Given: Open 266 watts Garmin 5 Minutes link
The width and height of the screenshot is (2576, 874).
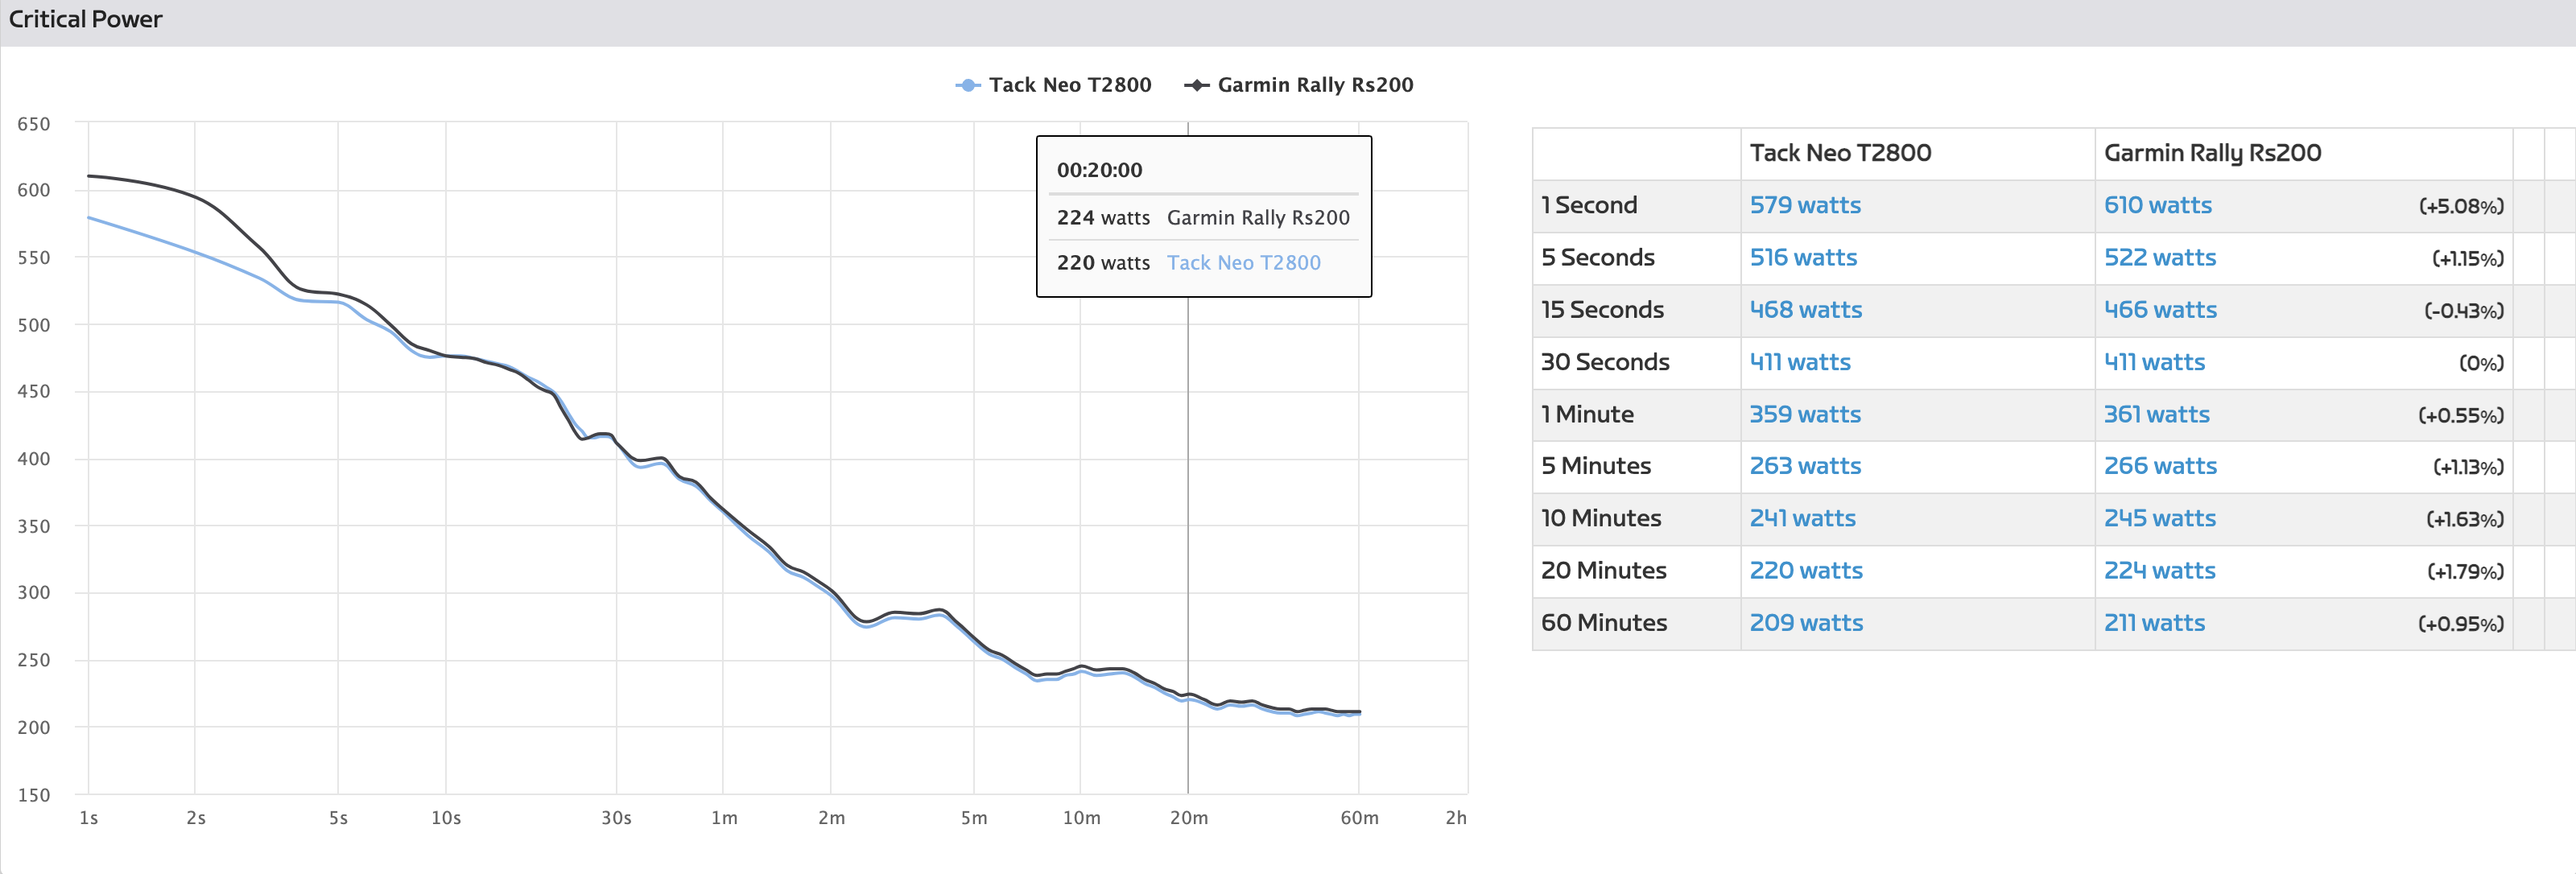Looking at the screenshot, I should click(2159, 466).
